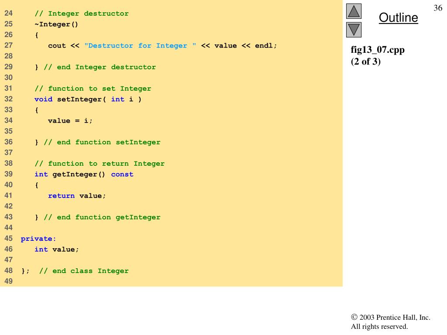Click the ~Integer() destructor declaration
Viewport: 447px width, 335px height.
56,24
